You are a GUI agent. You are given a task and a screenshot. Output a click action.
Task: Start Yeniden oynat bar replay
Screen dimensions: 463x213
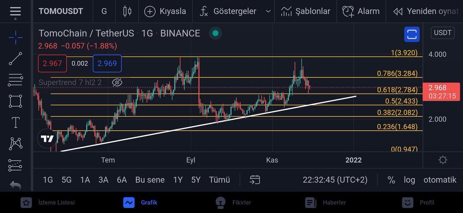tap(426, 11)
